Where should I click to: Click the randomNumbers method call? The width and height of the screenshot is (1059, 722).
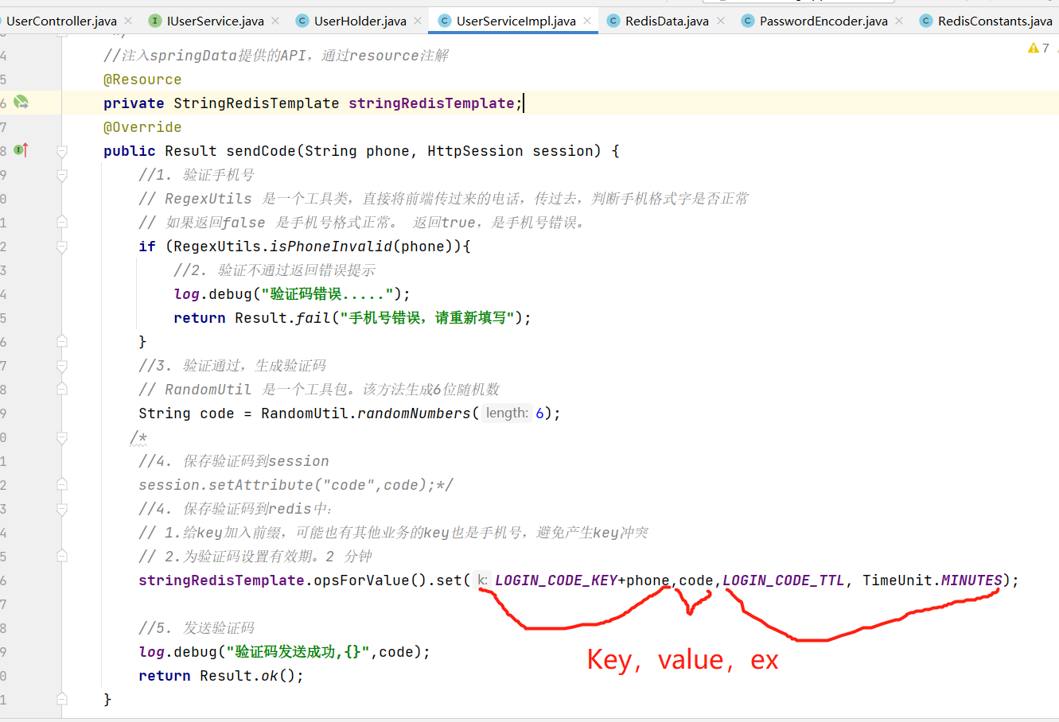pyautogui.click(x=414, y=413)
